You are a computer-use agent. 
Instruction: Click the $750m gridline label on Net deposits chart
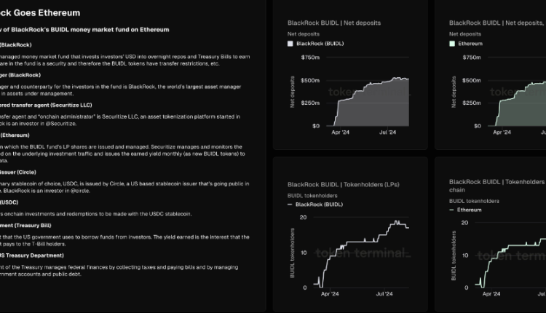(310, 58)
